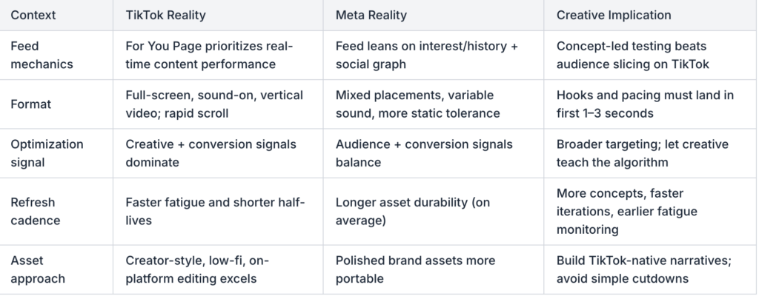759x299 pixels.
Task: Click the Faster fatigue and shorter half-lives cell
Action: [x=218, y=211]
